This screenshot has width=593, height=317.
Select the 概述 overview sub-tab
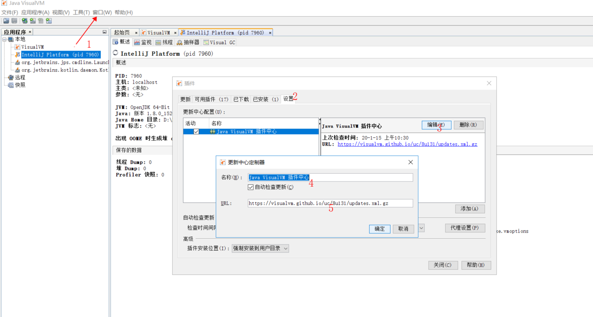pos(121,42)
